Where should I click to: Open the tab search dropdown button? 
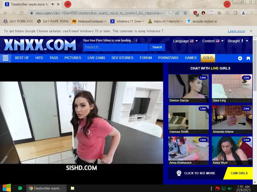coord(227,4)
